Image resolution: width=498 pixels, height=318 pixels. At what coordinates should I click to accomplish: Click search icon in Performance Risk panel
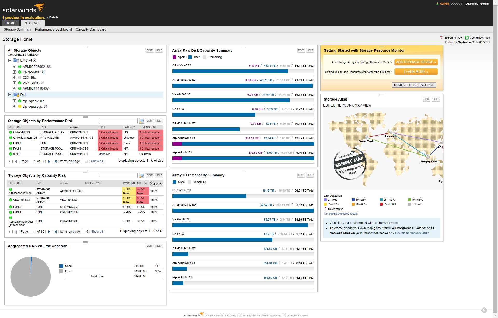coord(142,121)
